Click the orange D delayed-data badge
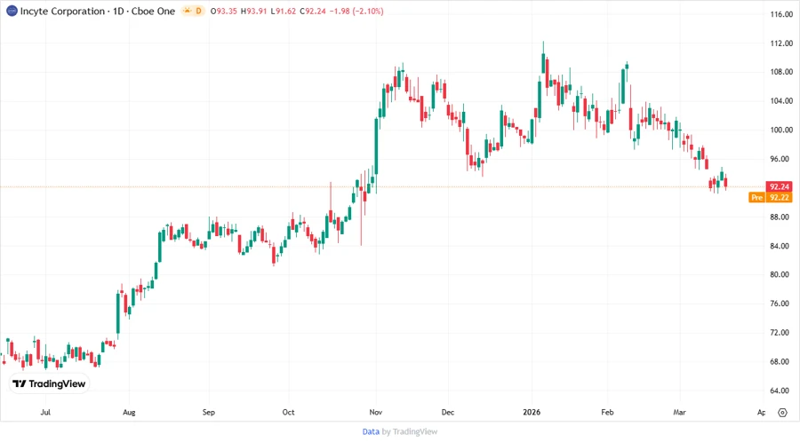Screen dimensions: 800x442 [198, 11]
